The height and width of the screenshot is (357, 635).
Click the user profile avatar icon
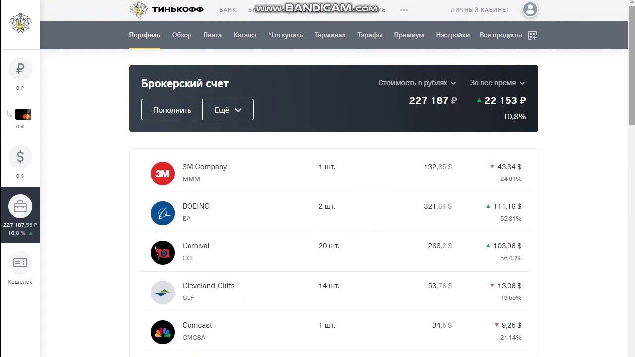[x=530, y=9]
